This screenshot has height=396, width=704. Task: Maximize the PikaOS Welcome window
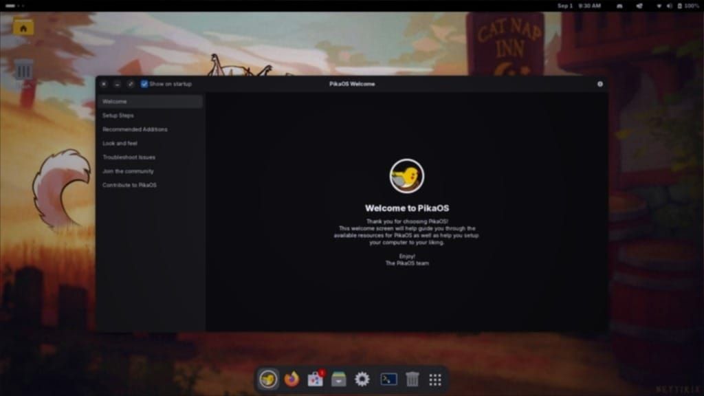(x=131, y=84)
